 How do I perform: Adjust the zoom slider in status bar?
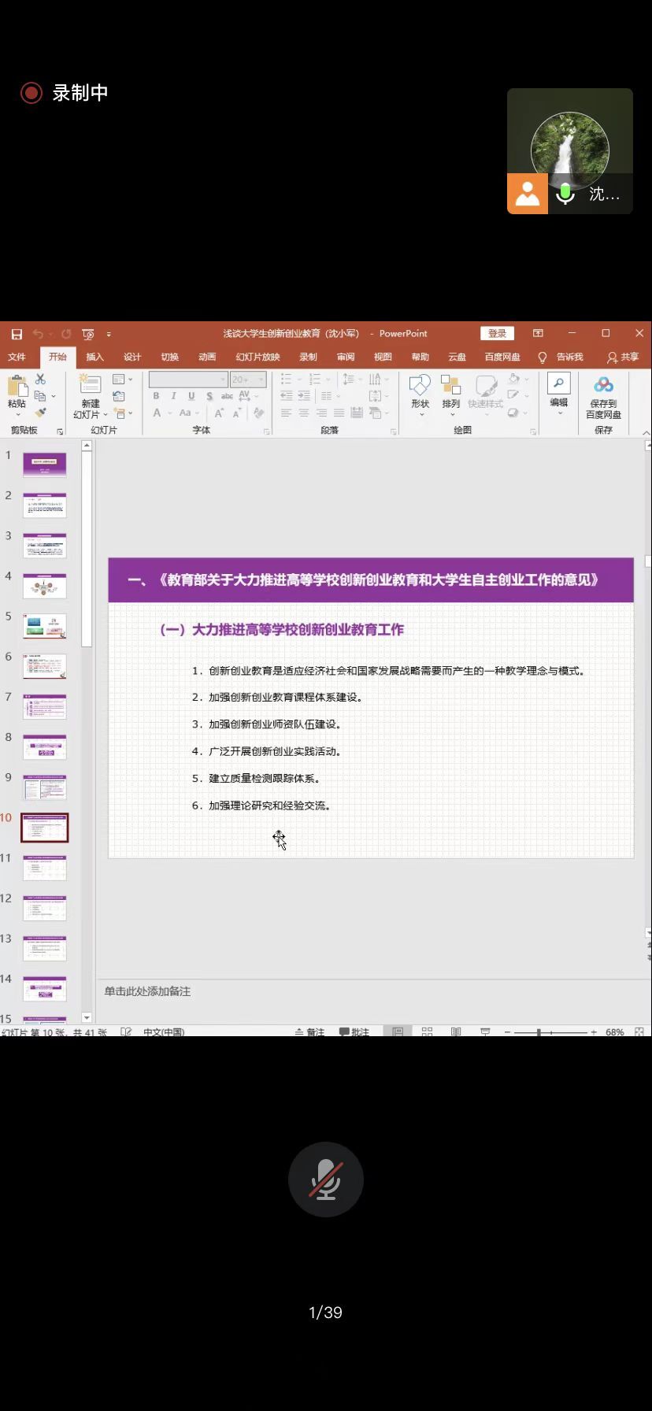(x=539, y=1031)
